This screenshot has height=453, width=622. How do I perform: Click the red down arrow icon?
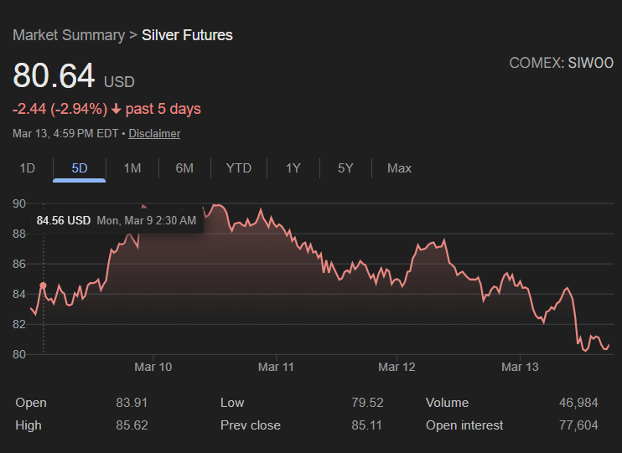pyautogui.click(x=116, y=109)
